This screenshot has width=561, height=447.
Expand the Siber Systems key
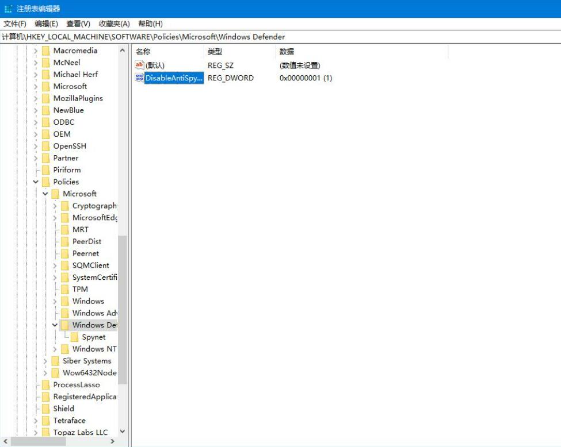45,361
